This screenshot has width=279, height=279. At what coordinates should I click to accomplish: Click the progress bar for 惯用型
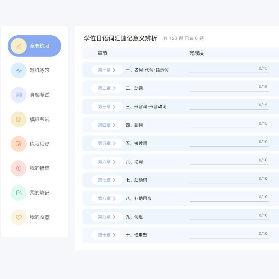(x=229, y=238)
